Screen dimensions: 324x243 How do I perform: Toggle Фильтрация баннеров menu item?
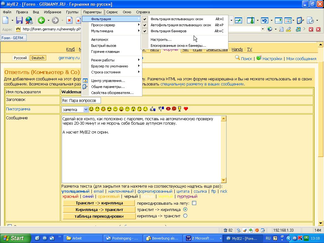(x=184, y=31)
